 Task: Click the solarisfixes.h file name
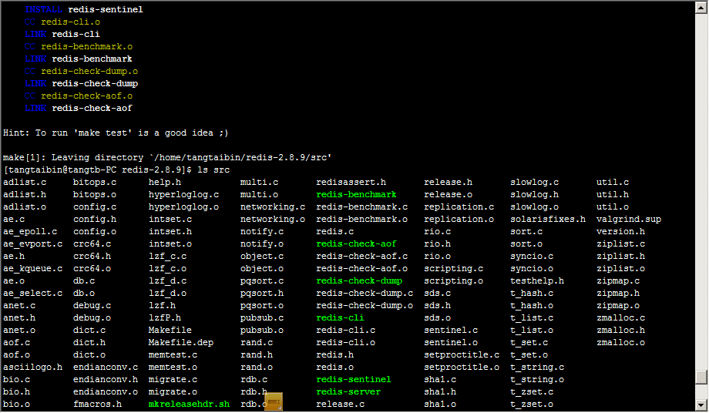coord(548,219)
